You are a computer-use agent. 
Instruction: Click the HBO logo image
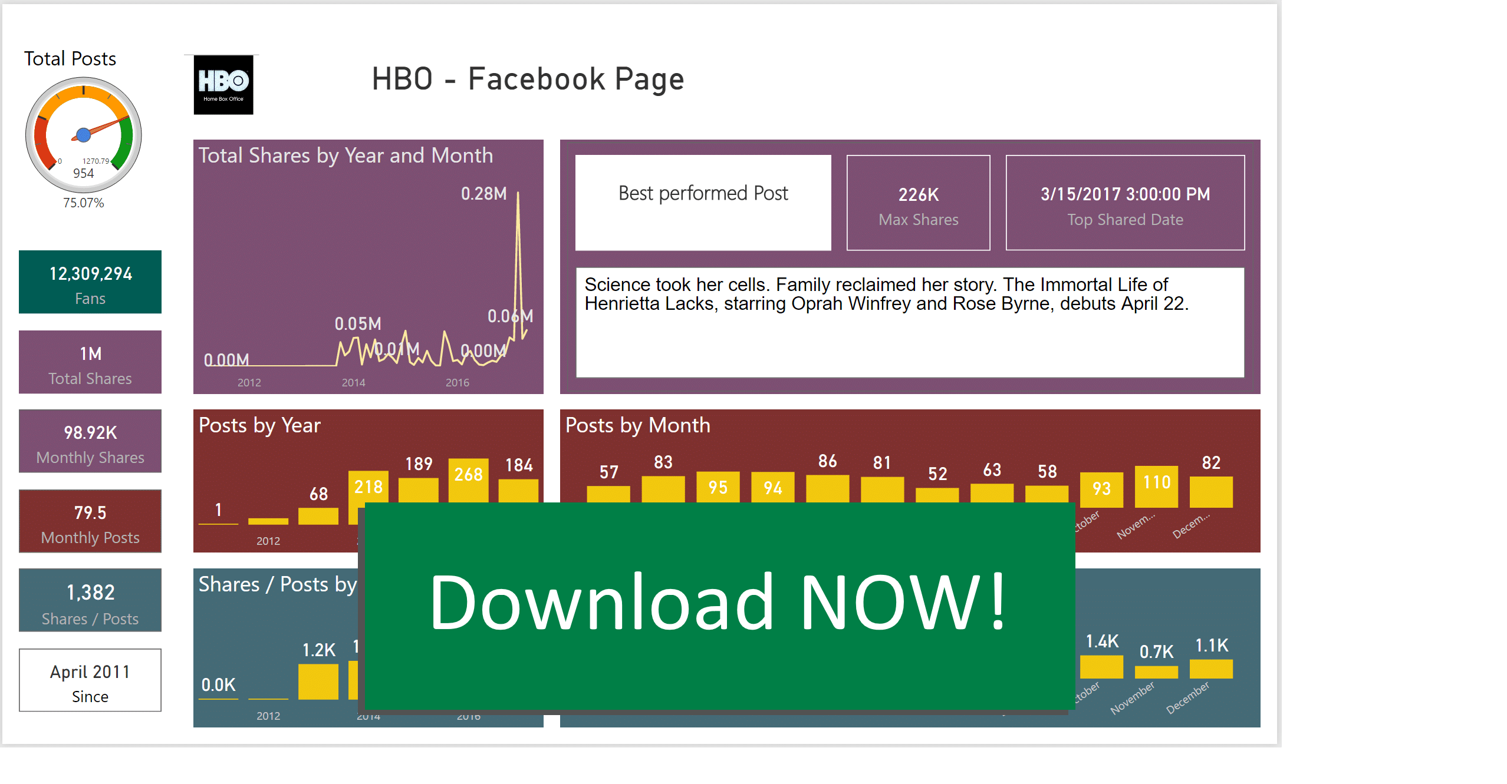(x=223, y=85)
